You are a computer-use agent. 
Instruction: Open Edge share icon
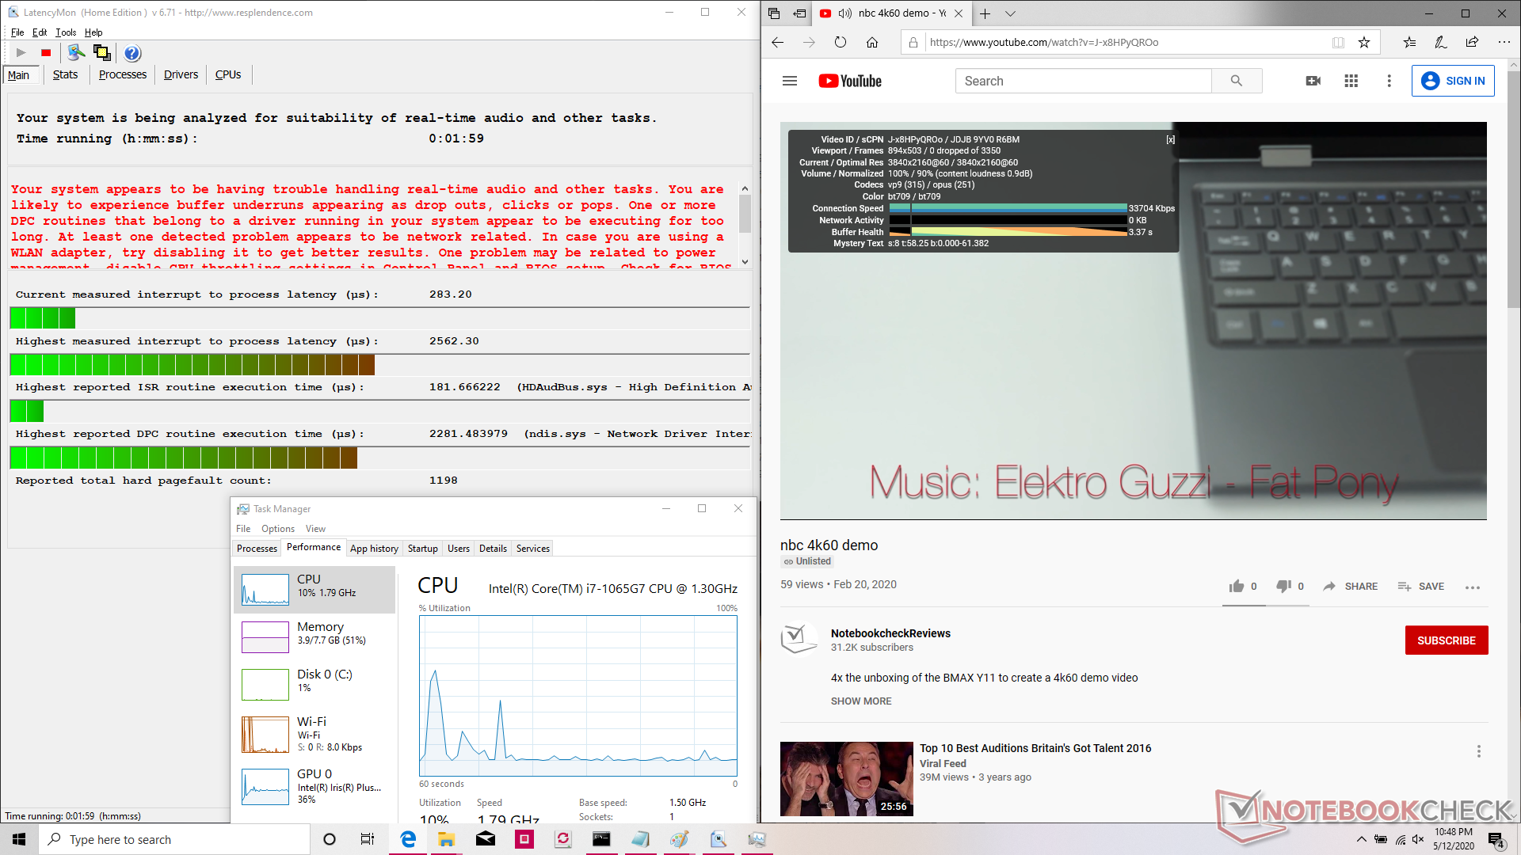tap(1473, 43)
